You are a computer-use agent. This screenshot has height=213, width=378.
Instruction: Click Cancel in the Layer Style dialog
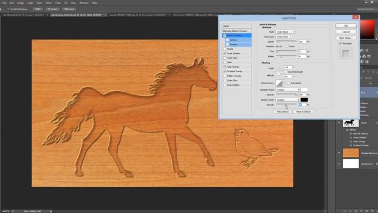tap(346, 32)
